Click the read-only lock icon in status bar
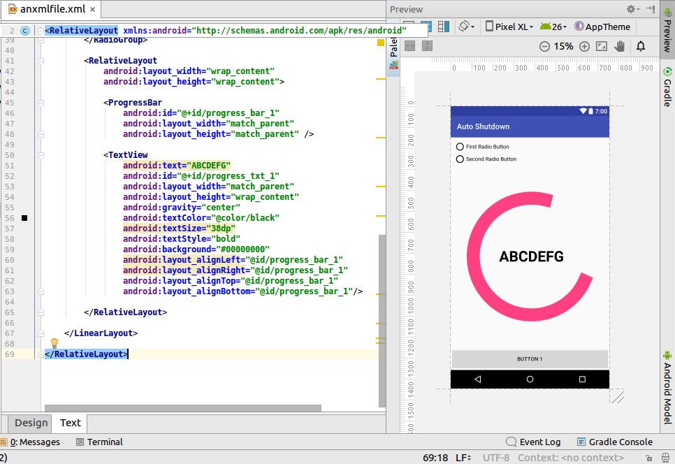This screenshot has width=675, height=464. tap(648, 458)
